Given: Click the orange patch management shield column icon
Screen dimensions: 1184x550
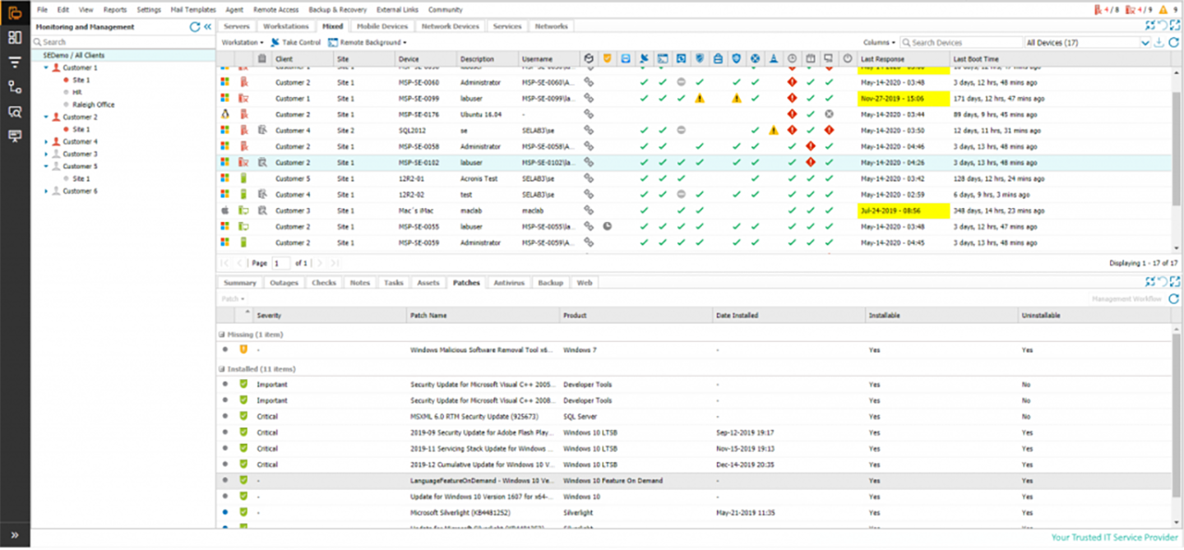Looking at the screenshot, I should point(607,58).
